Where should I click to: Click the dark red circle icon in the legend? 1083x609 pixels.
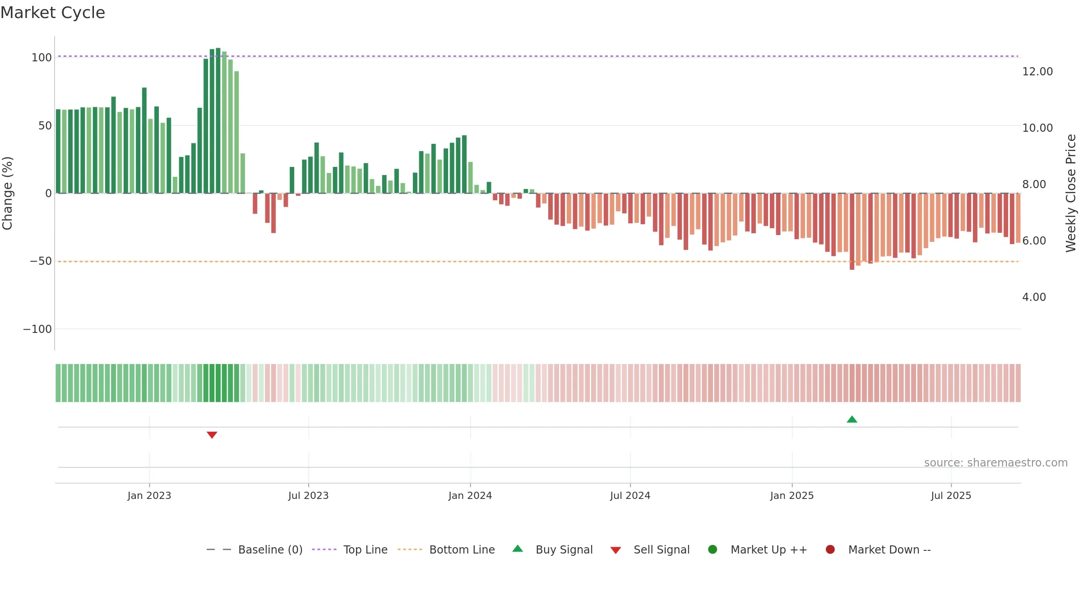point(830,549)
